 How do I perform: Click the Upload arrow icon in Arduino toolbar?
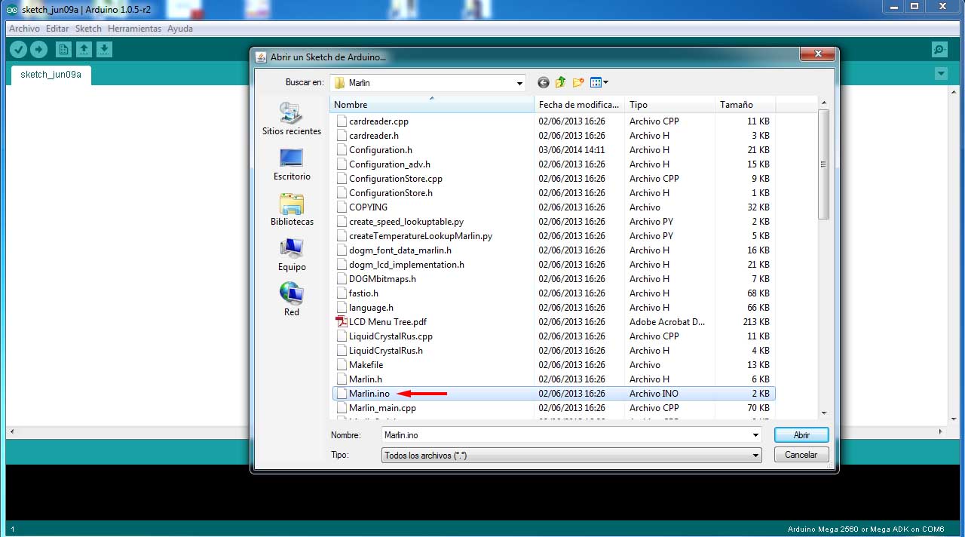point(38,50)
